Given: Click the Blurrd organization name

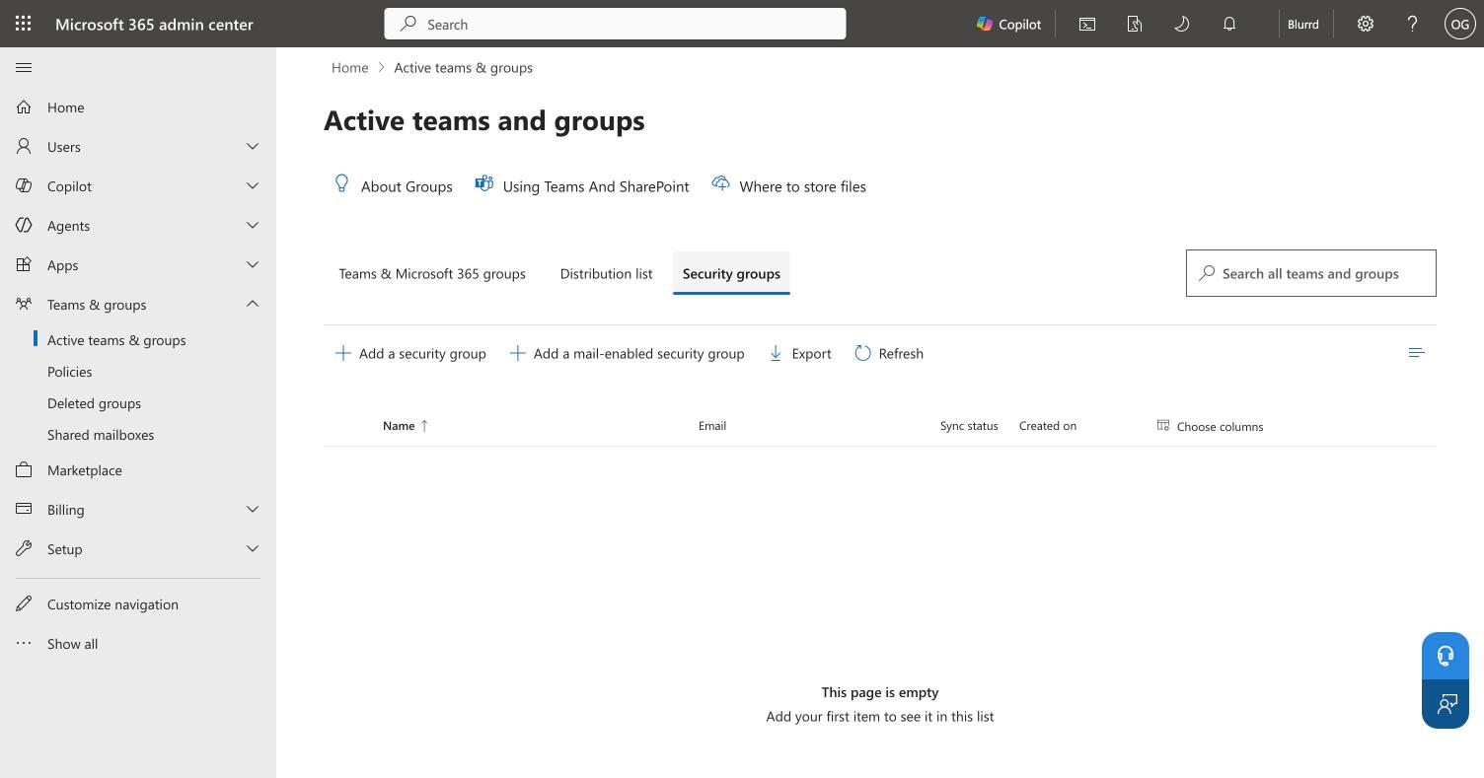Looking at the screenshot, I should (x=1302, y=24).
